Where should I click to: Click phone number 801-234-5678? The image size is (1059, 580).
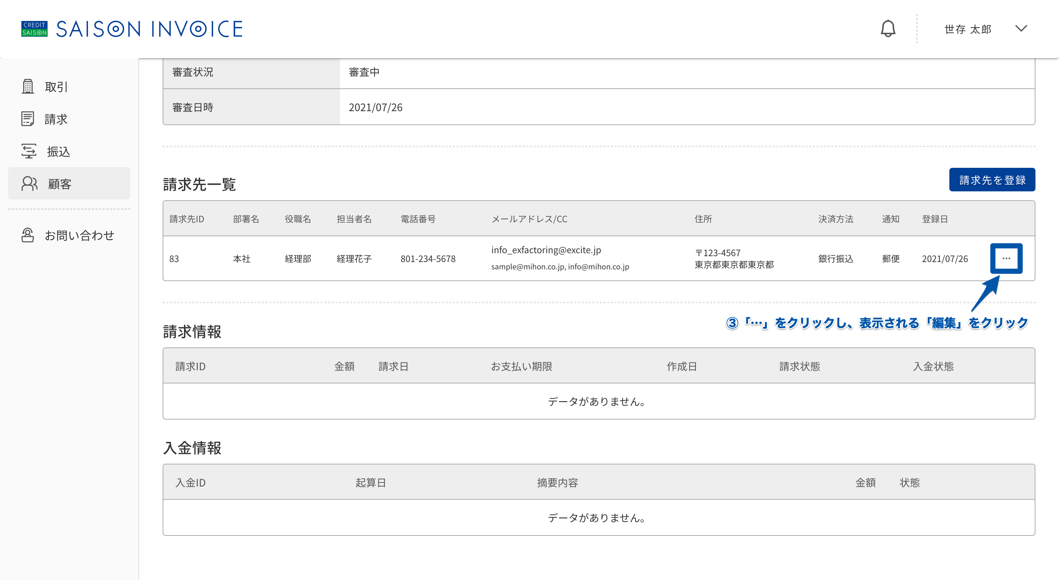pos(428,259)
